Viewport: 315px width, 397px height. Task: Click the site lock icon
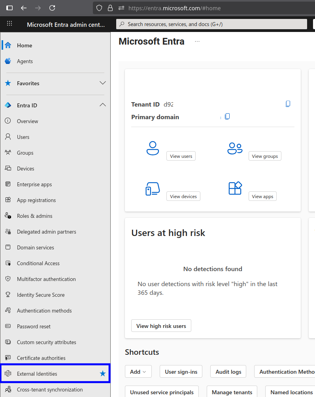click(110, 8)
